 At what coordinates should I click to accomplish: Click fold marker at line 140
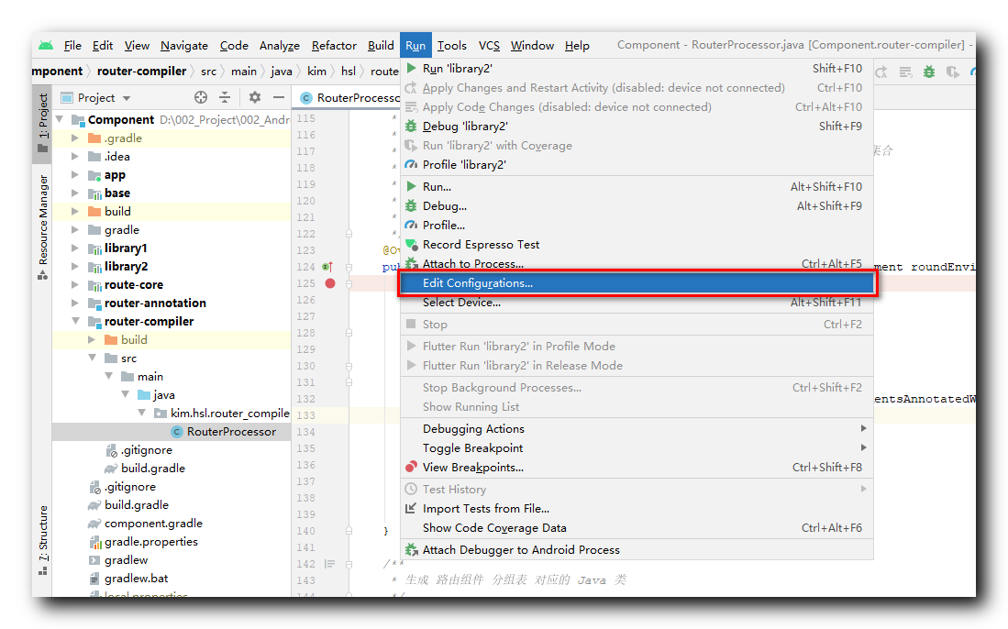point(349,531)
